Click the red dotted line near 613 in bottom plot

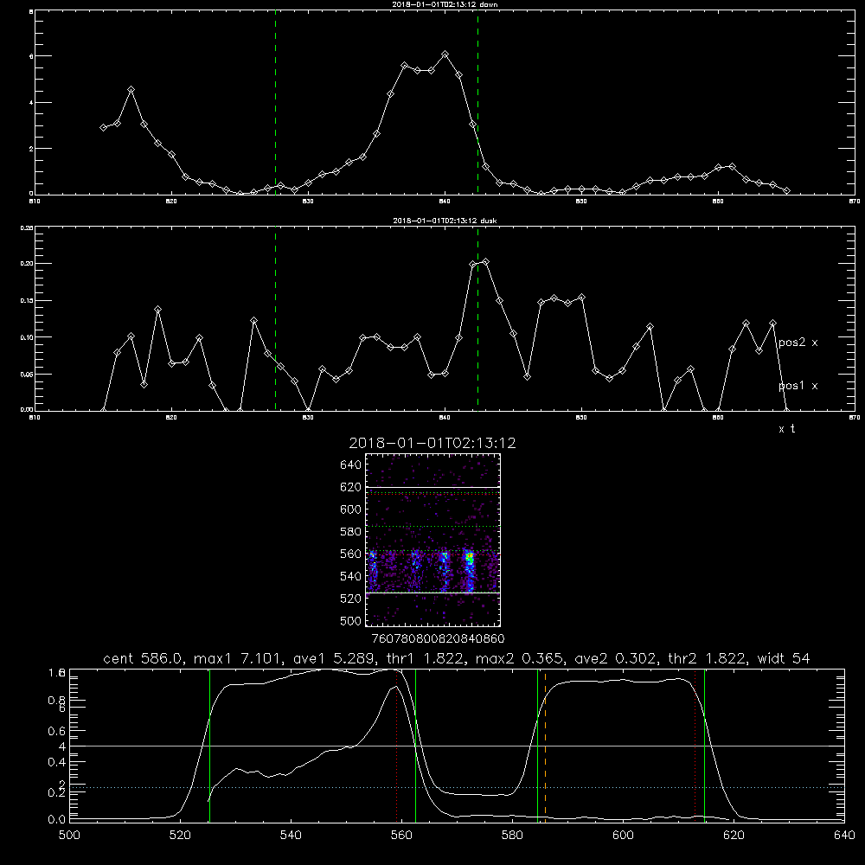(x=695, y=746)
